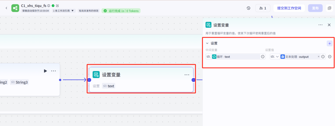Add a new variable with the plus button
This screenshot has width=335, height=126.
click(329, 43)
